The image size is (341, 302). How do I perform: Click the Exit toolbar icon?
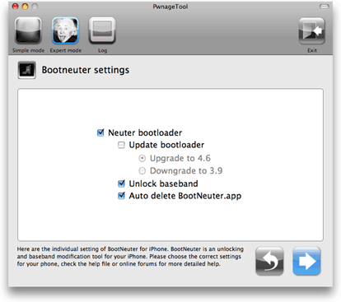[x=312, y=30]
